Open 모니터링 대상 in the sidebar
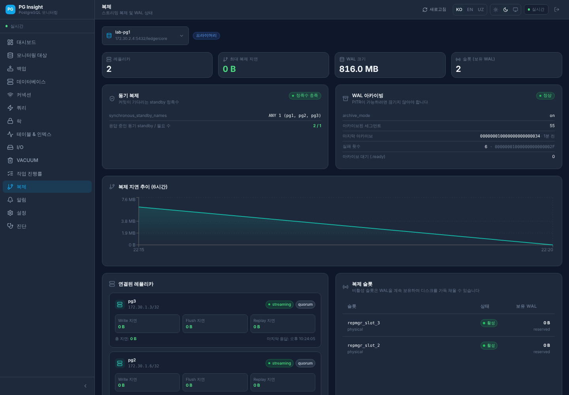This screenshot has width=569, height=395. point(47,55)
